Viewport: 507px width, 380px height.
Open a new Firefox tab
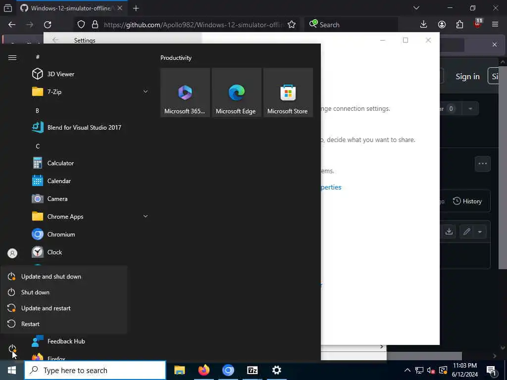(136, 8)
